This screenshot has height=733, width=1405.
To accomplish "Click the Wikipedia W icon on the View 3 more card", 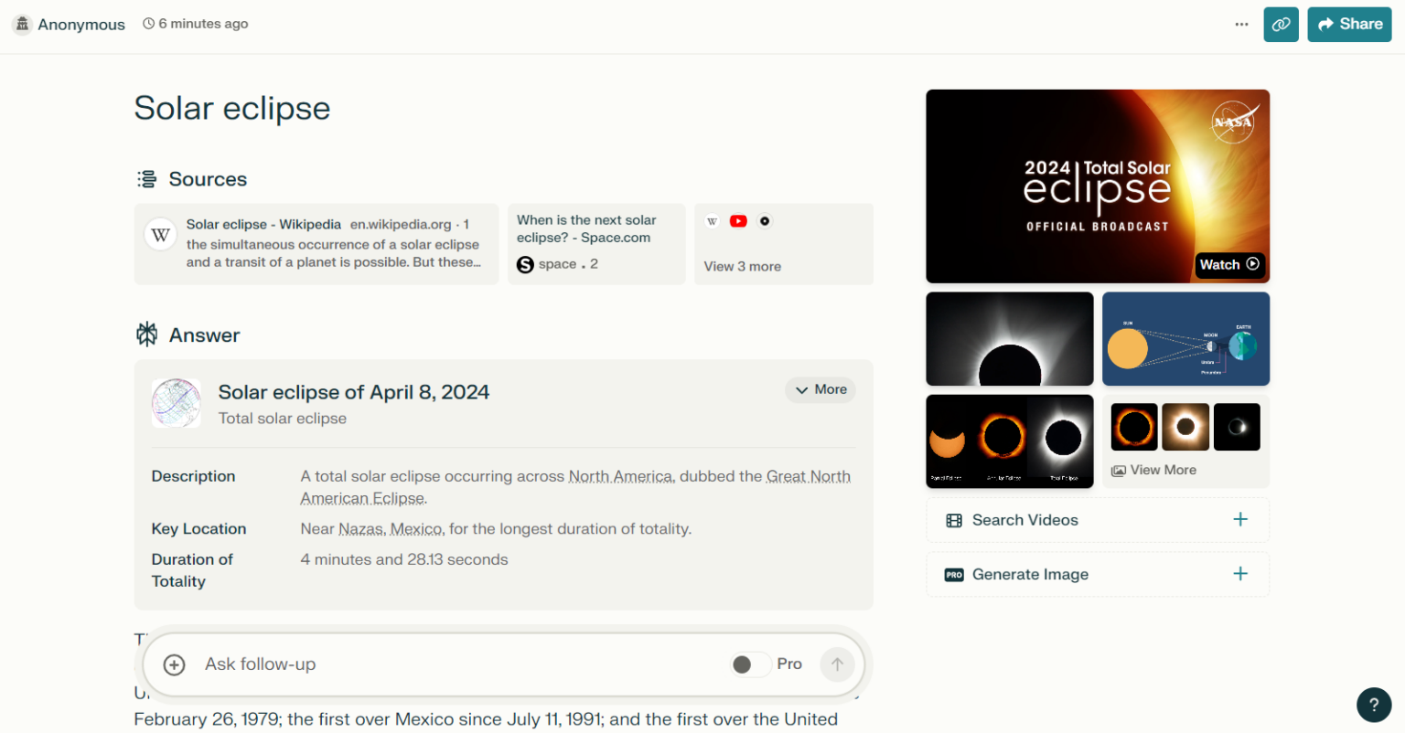I will [x=712, y=220].
